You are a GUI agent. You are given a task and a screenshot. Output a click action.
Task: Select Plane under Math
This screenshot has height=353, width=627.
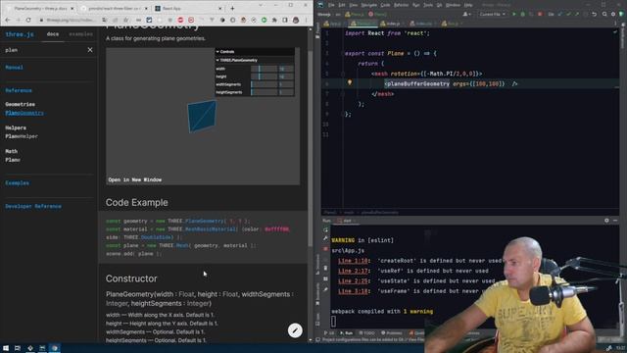click(x=13, y=160)
